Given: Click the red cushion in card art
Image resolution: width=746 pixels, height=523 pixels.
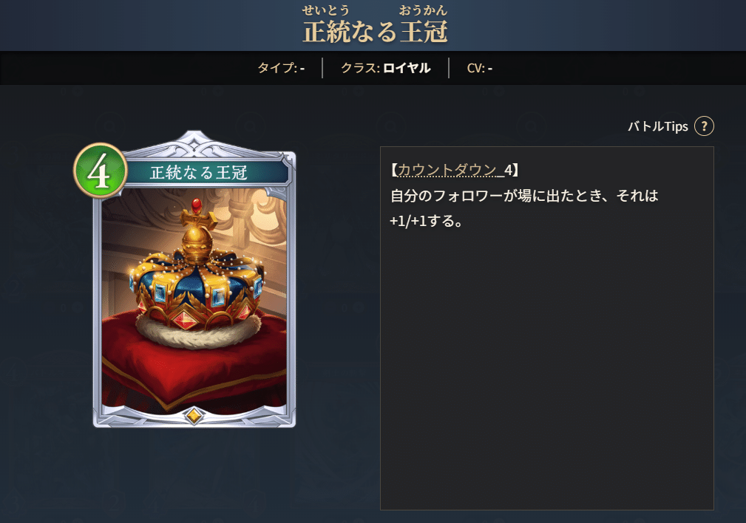Looking at the screenshot, I should [194, 361].
